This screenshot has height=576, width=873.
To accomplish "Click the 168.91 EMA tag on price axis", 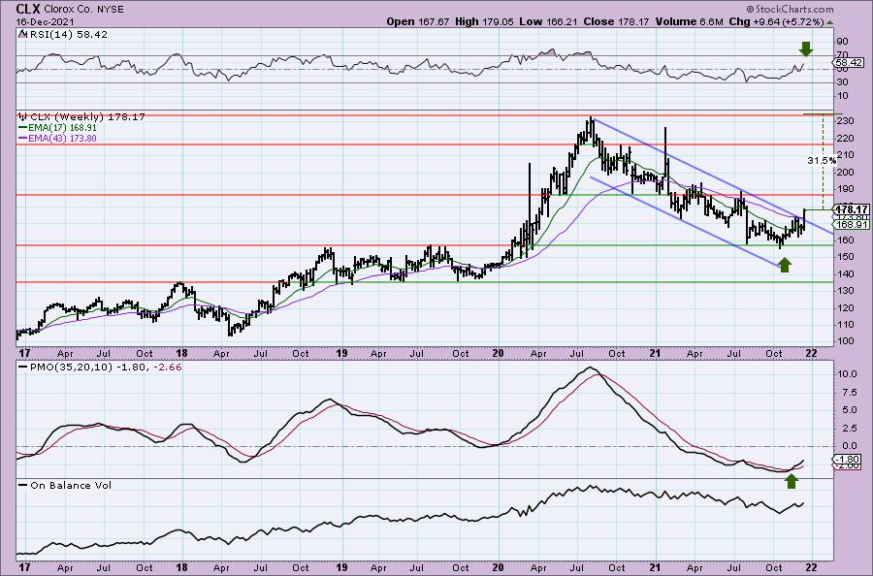I will 850,224.
